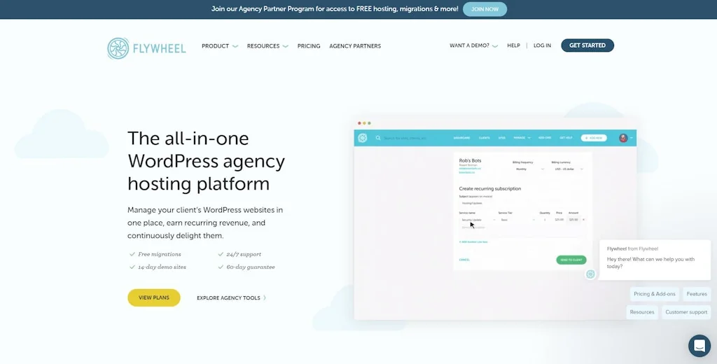Choose the Resources chat option
717x364 pixels.
[x=641, y=312]
